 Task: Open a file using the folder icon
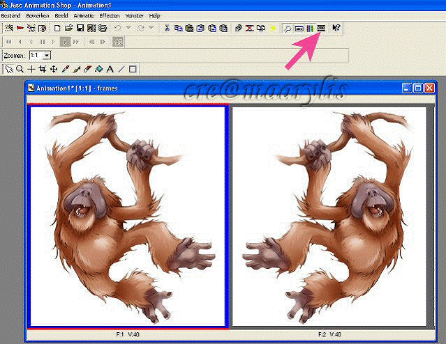[68, 28]
